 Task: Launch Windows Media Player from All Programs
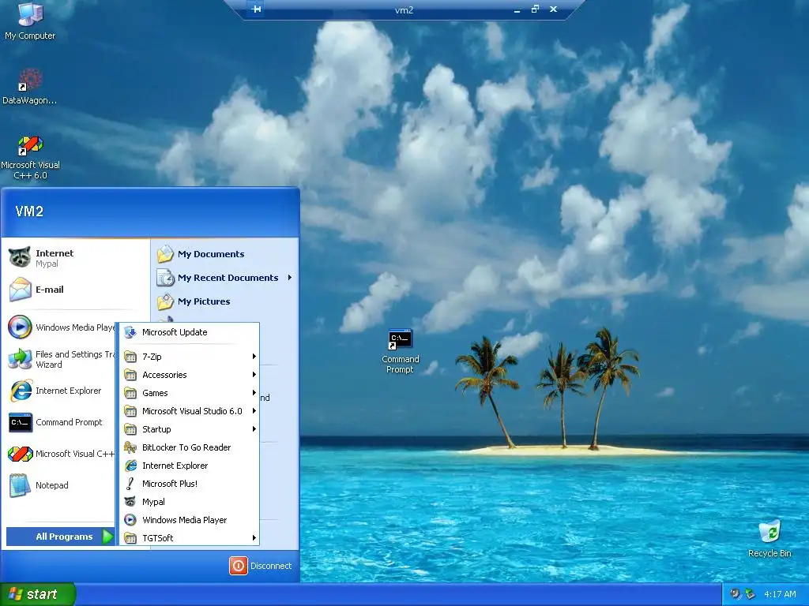click(x=190, y=520)
